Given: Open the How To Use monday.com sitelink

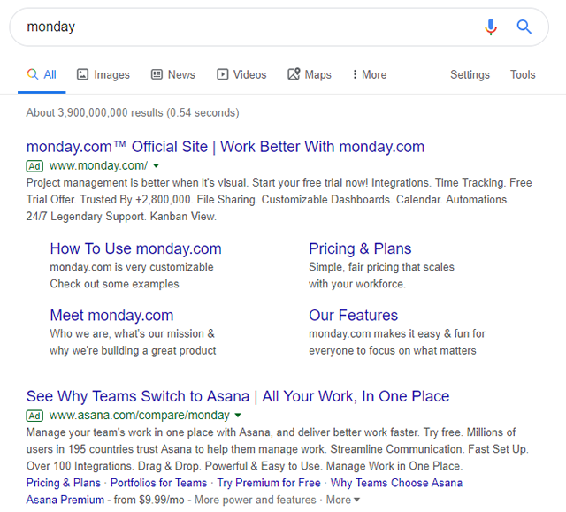Looking at the screenshot, I should [135, 248].
